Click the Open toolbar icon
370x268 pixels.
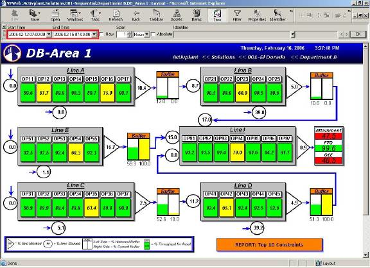pyautogui.click(x=55, y=15)
